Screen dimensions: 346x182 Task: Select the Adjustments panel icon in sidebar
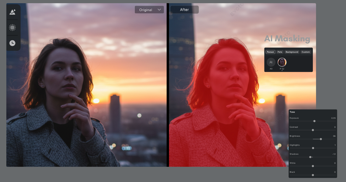coord(13,12)
